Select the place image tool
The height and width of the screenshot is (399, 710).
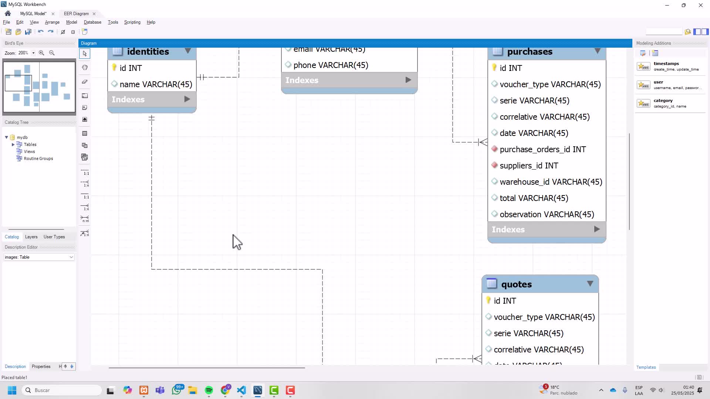(85, 119)
